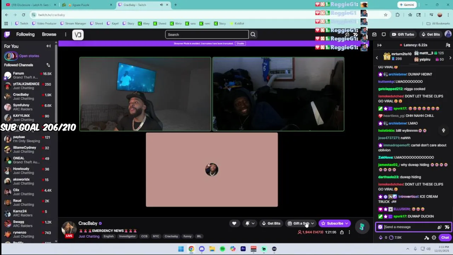Image resolution: width=453 pixels, height=255 pixels.
Task: Open the Following page
Action: point(25,34)
